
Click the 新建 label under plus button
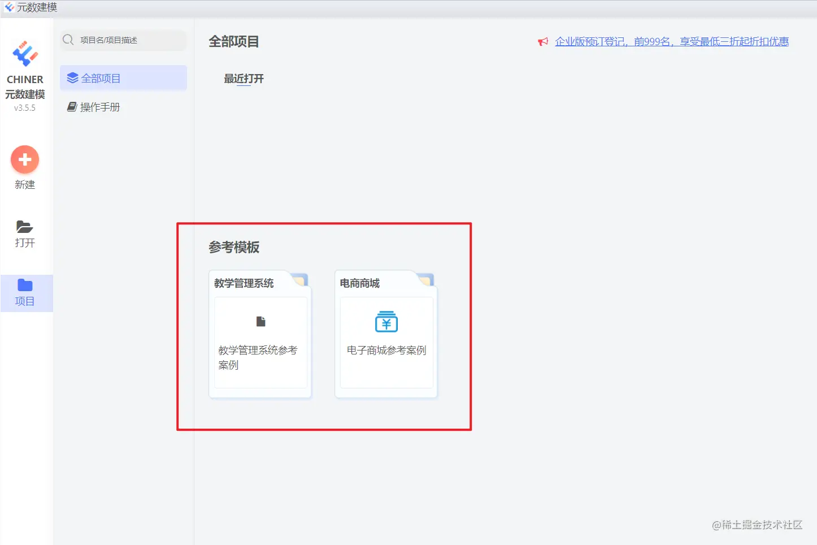click(25, 185)
